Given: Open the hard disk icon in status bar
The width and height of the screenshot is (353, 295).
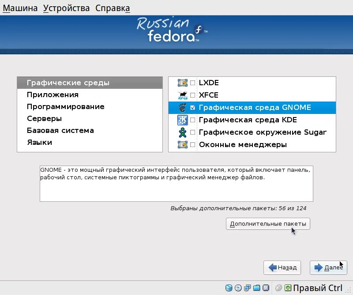Looking at the screenshot, I should (x=229, y=288).
